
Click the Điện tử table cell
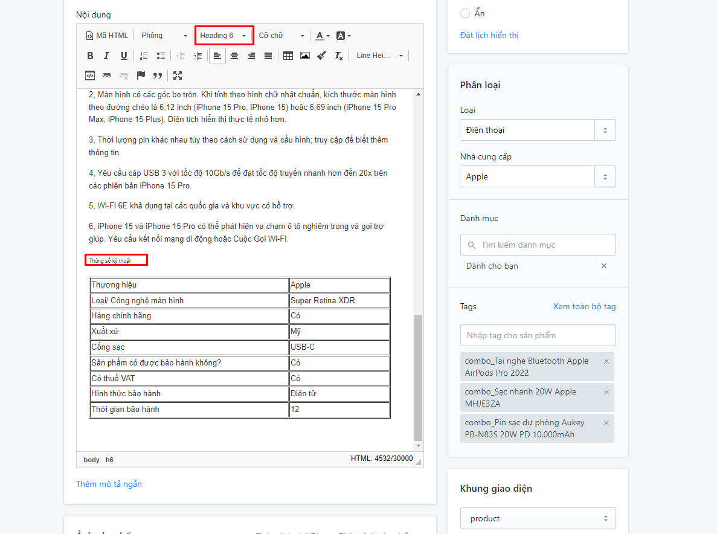coord(339,394)
